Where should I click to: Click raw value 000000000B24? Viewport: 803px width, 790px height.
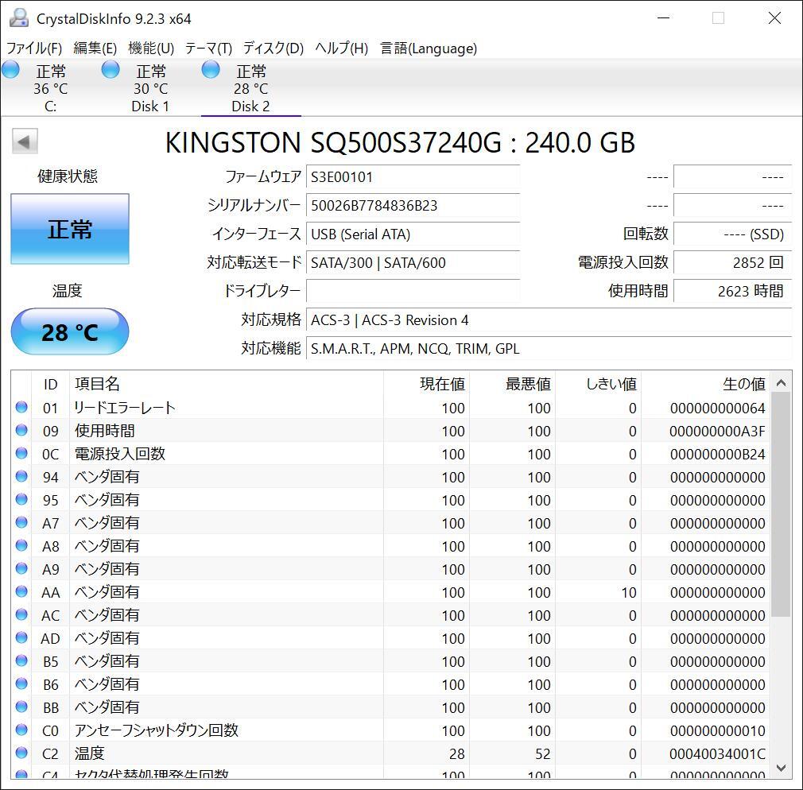click(x=717, y=454)
